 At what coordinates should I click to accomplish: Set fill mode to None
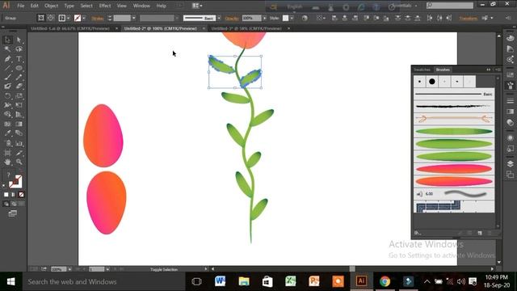(21, 195)
